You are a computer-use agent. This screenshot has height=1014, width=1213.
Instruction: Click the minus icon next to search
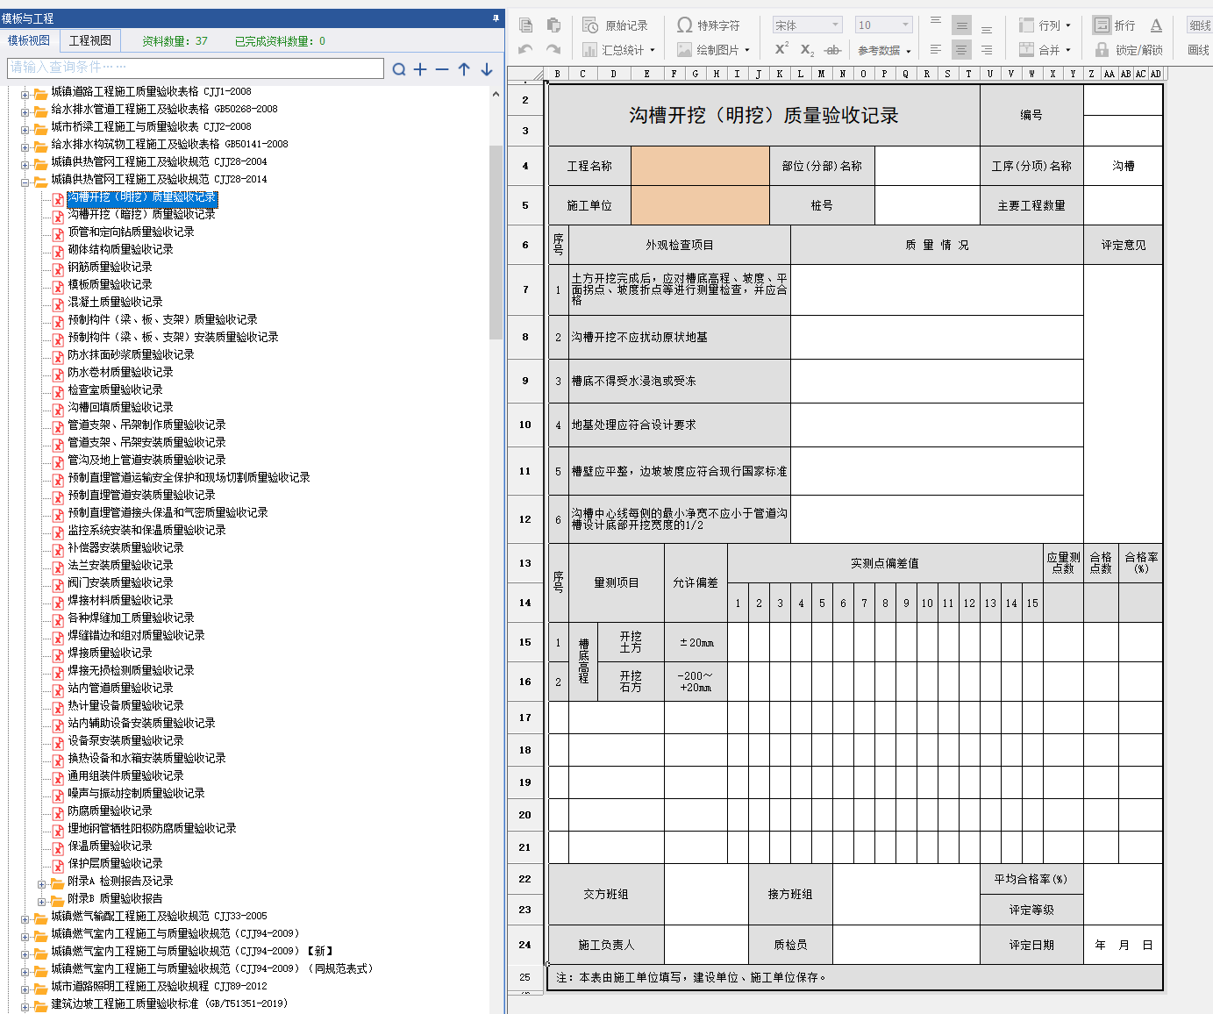(442, 68)
